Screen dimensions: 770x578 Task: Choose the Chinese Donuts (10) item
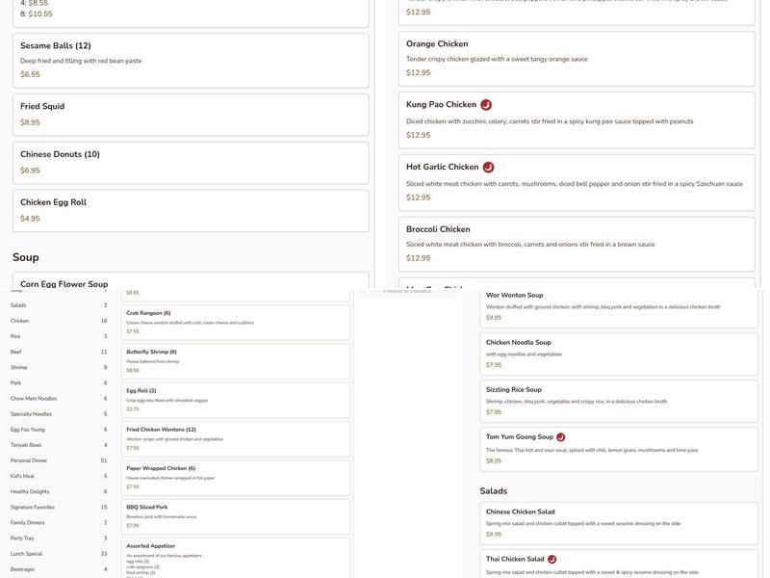(x=191, y=163)
